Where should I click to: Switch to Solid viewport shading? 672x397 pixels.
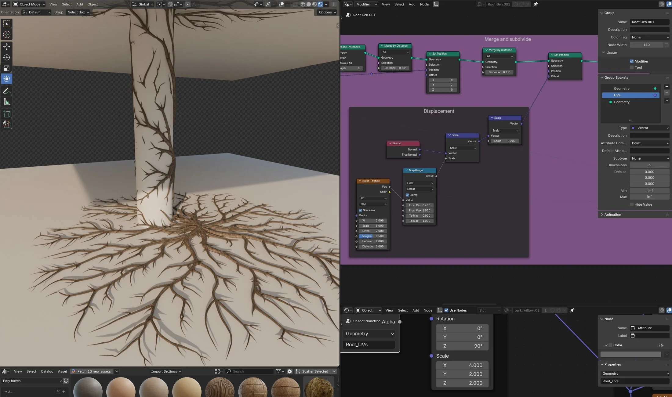pos(308,4)
